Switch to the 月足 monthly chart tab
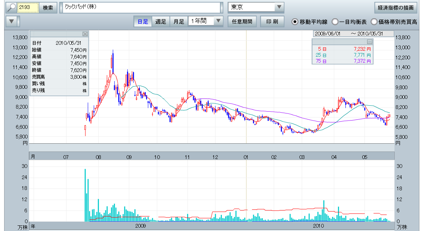The image size is (422, 231). [x=179, y=21]
